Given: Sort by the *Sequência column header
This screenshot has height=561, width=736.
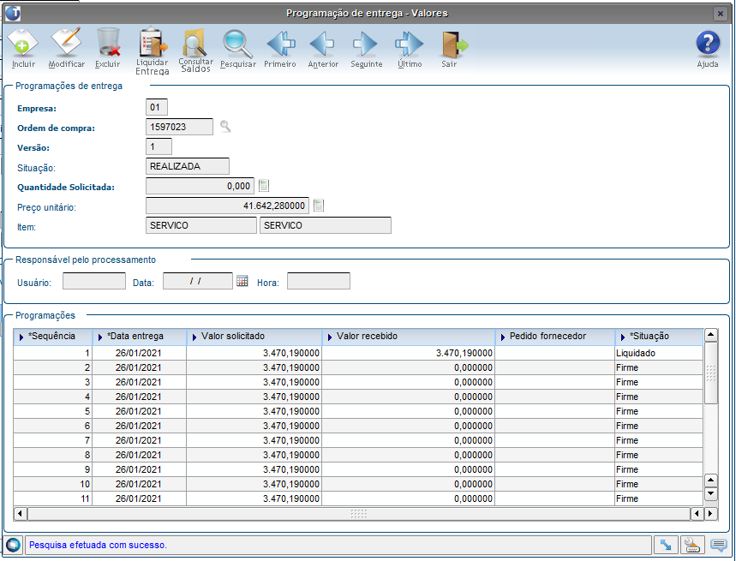Looking at the screenshot, I should 53,337.
